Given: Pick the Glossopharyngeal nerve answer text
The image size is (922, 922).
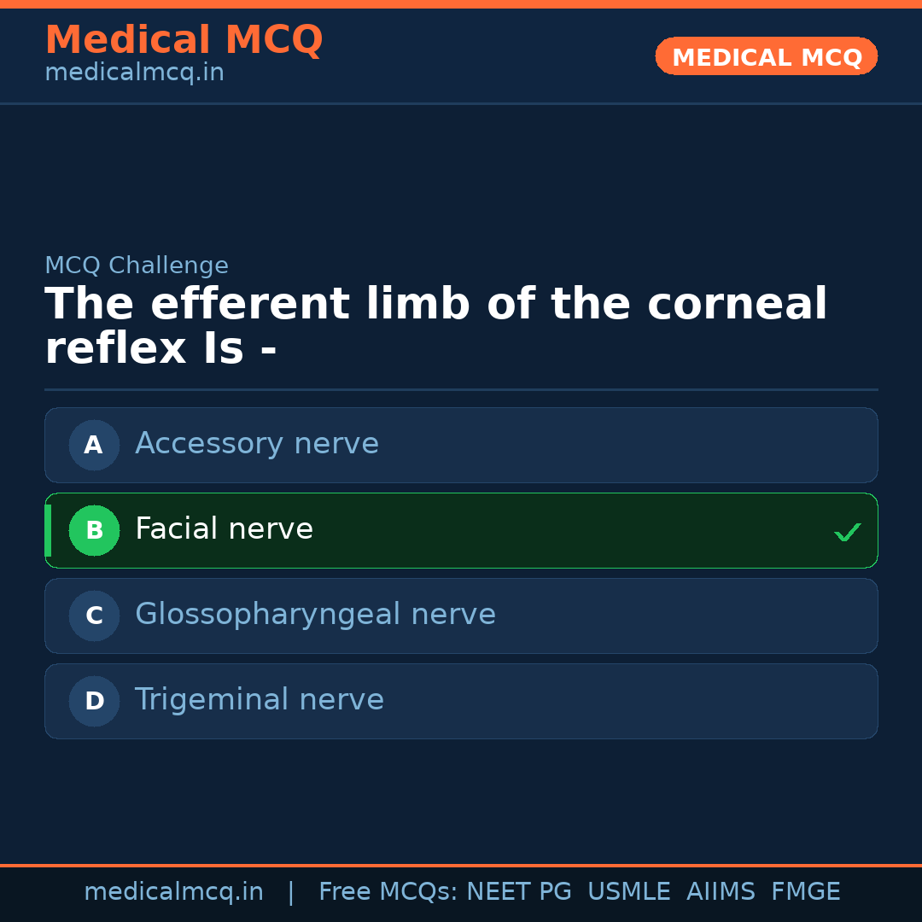Looking at the screenshot, I should coord(315,615).
